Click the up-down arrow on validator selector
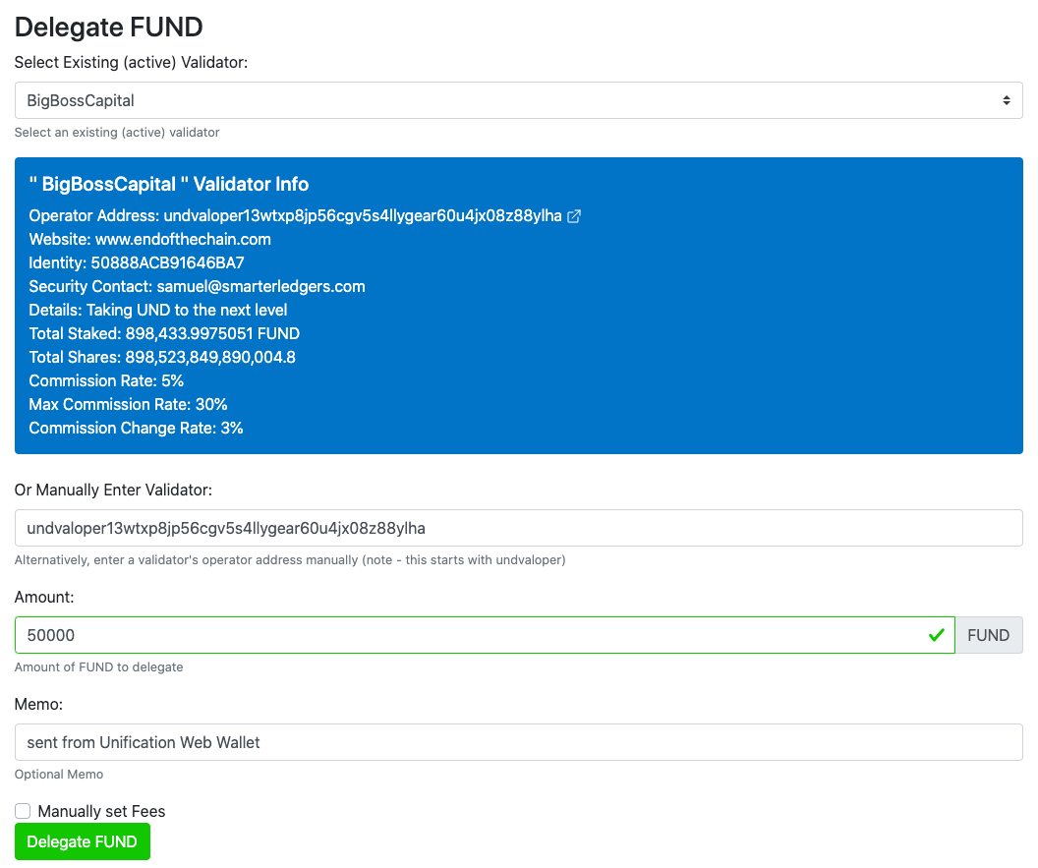This screenshot has width=1038, height=868. click(x=1006, y=100)
